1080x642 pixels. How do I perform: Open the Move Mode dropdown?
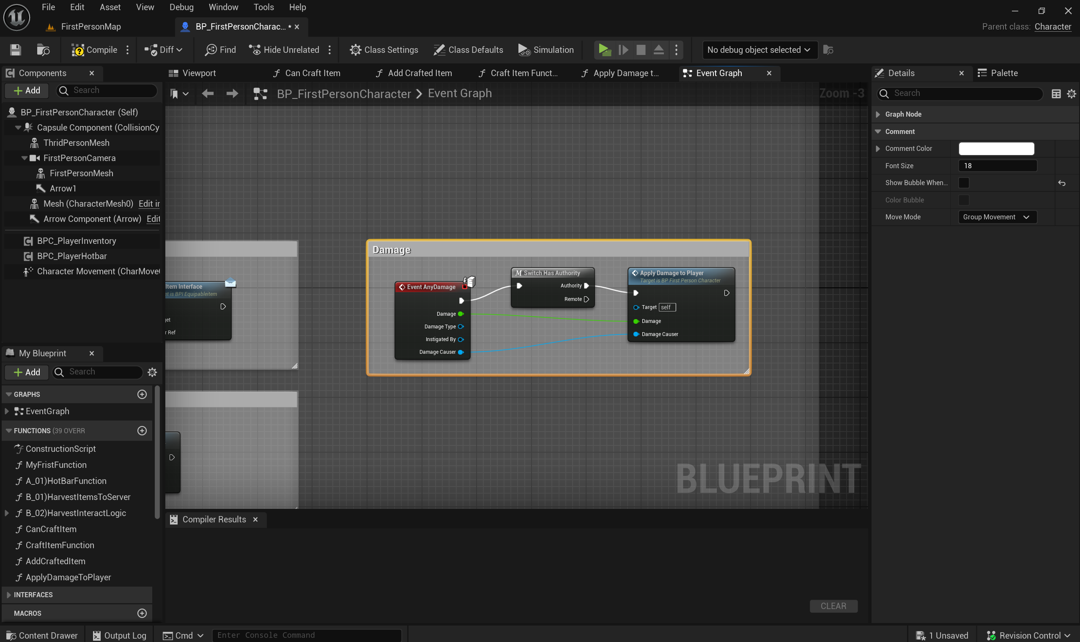pos(997,217)
